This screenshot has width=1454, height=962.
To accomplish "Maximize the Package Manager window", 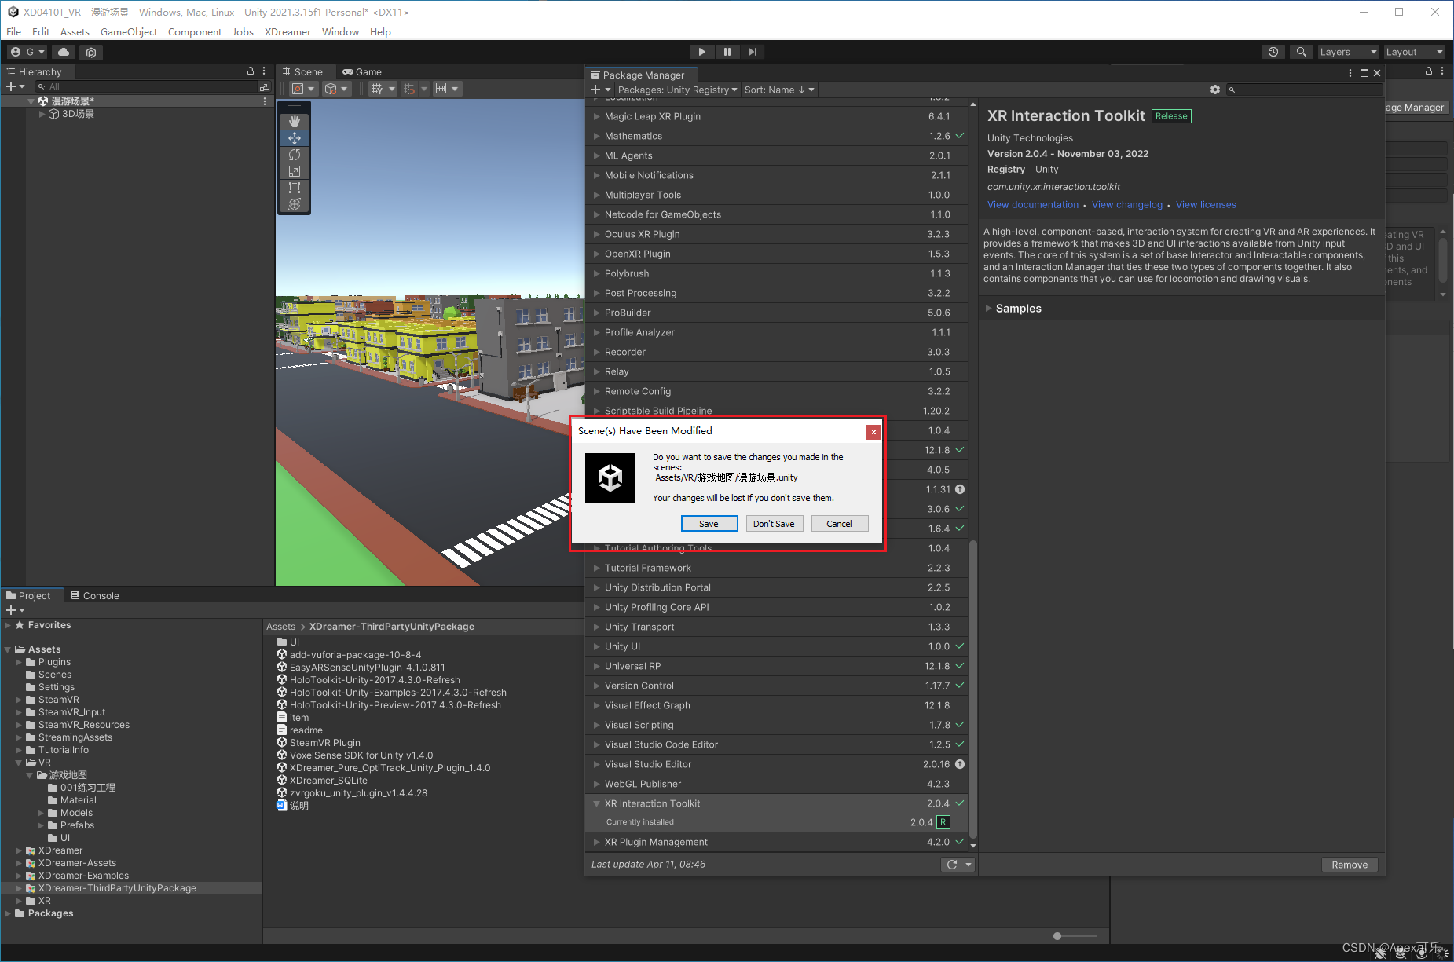I will click(x=1364, y=73).
